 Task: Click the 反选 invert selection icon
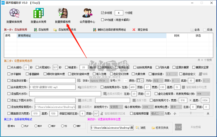coord(205,30)
